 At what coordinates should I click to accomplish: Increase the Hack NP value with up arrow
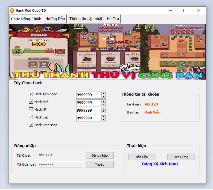(x=104, y=109)
